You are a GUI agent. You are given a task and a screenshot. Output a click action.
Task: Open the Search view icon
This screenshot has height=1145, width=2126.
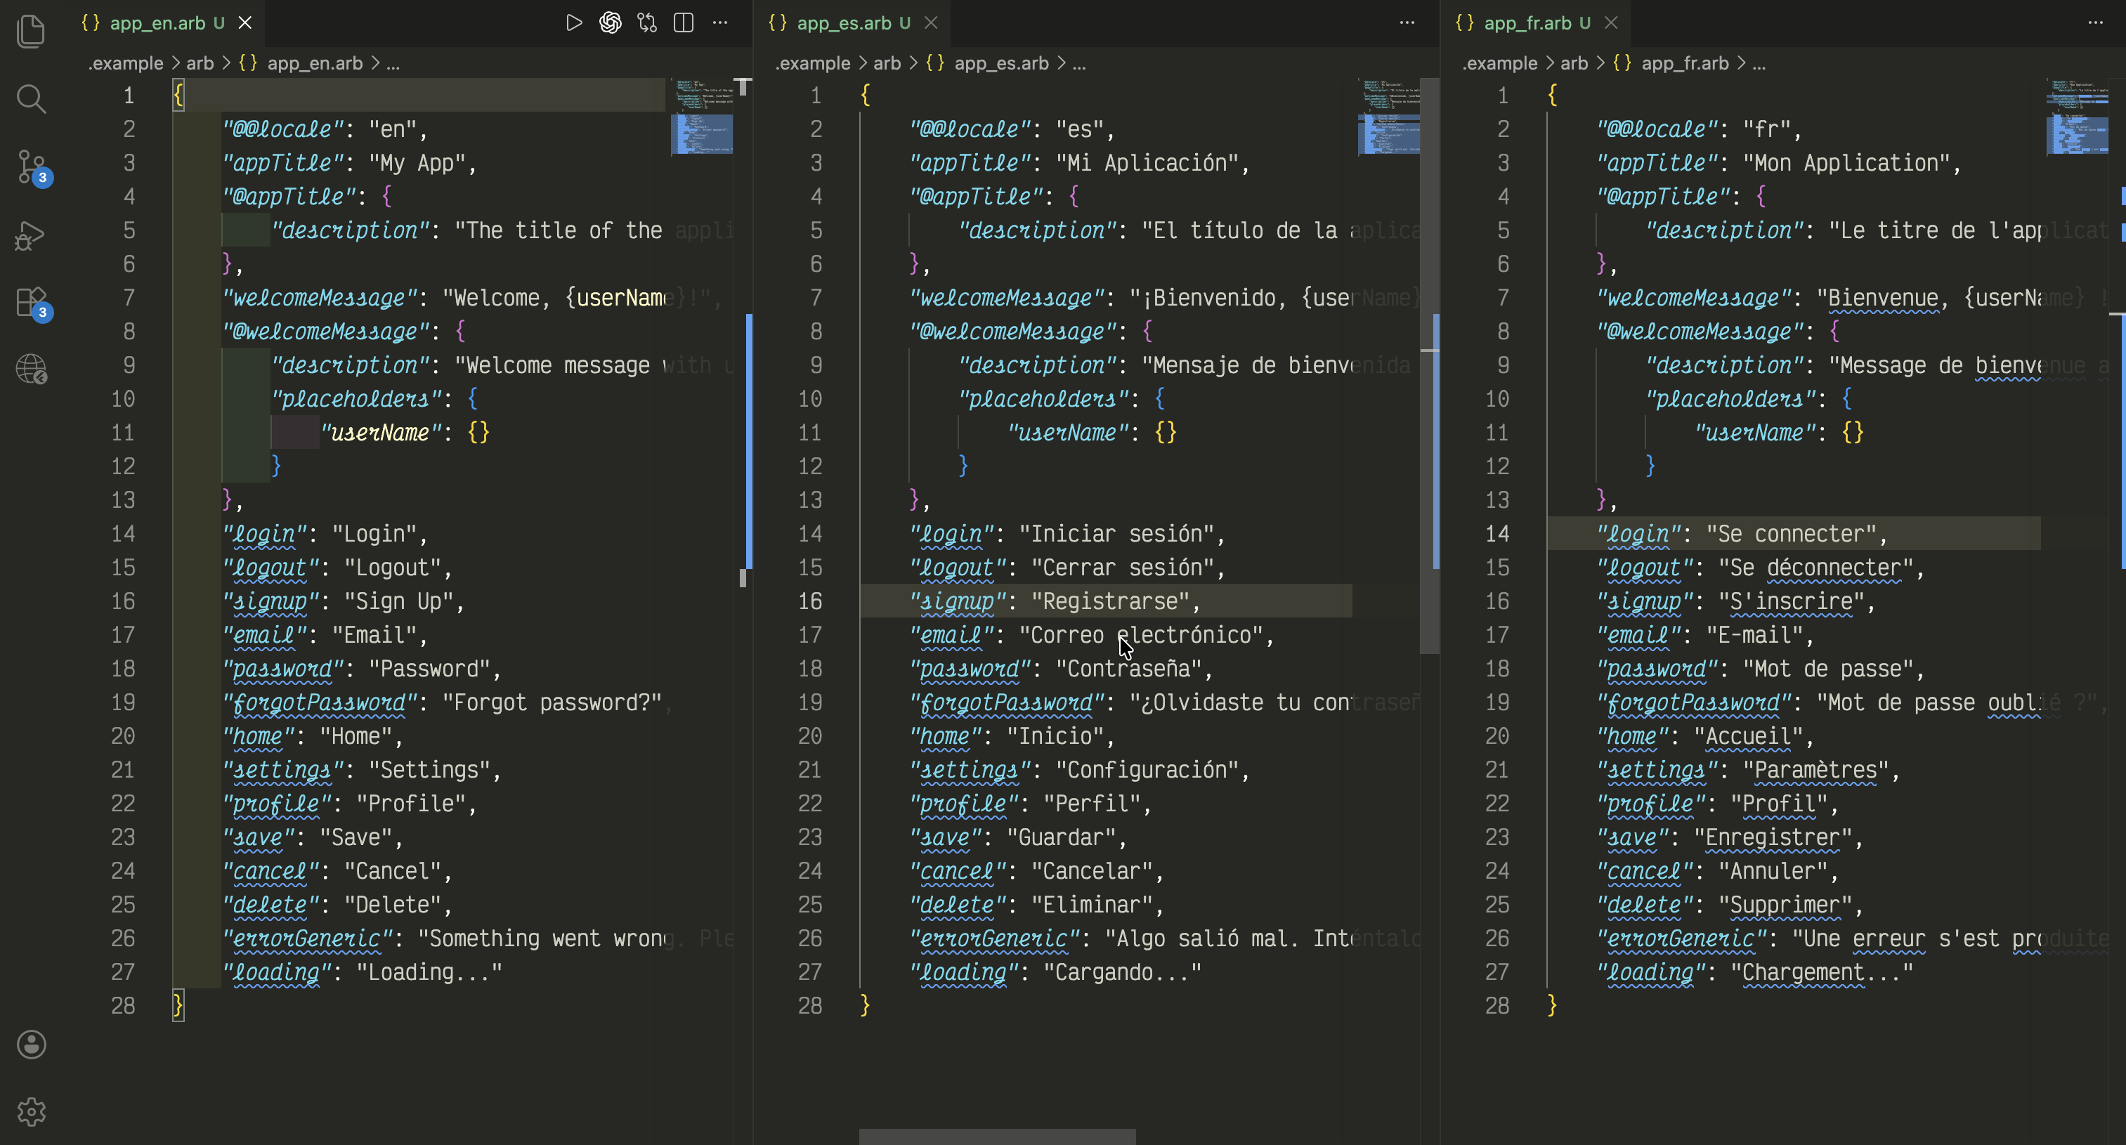click(32, 99)
